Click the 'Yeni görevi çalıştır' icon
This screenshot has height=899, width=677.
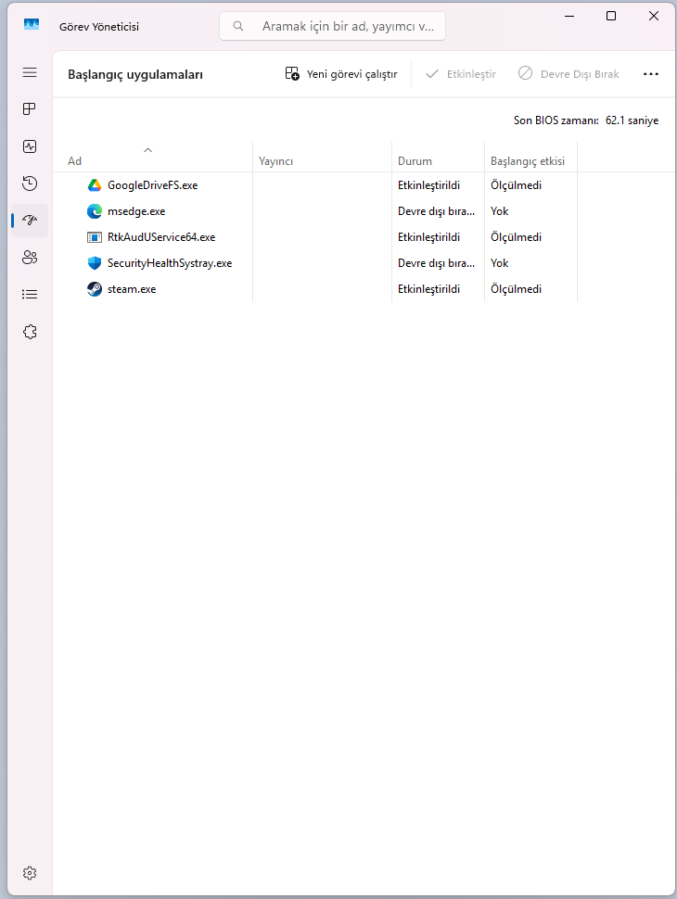tap(292, 73)
